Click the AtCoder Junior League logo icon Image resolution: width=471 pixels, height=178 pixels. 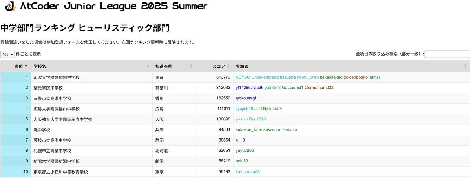coord(11,6)
